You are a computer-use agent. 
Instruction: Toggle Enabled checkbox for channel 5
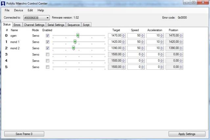48,67
